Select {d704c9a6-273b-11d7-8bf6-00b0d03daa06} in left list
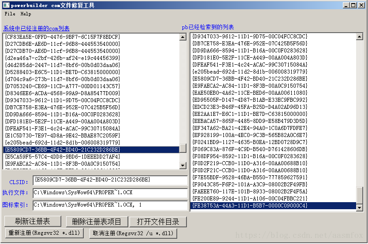368x244 pixels. pyautogui.click(x=91, y=79)
